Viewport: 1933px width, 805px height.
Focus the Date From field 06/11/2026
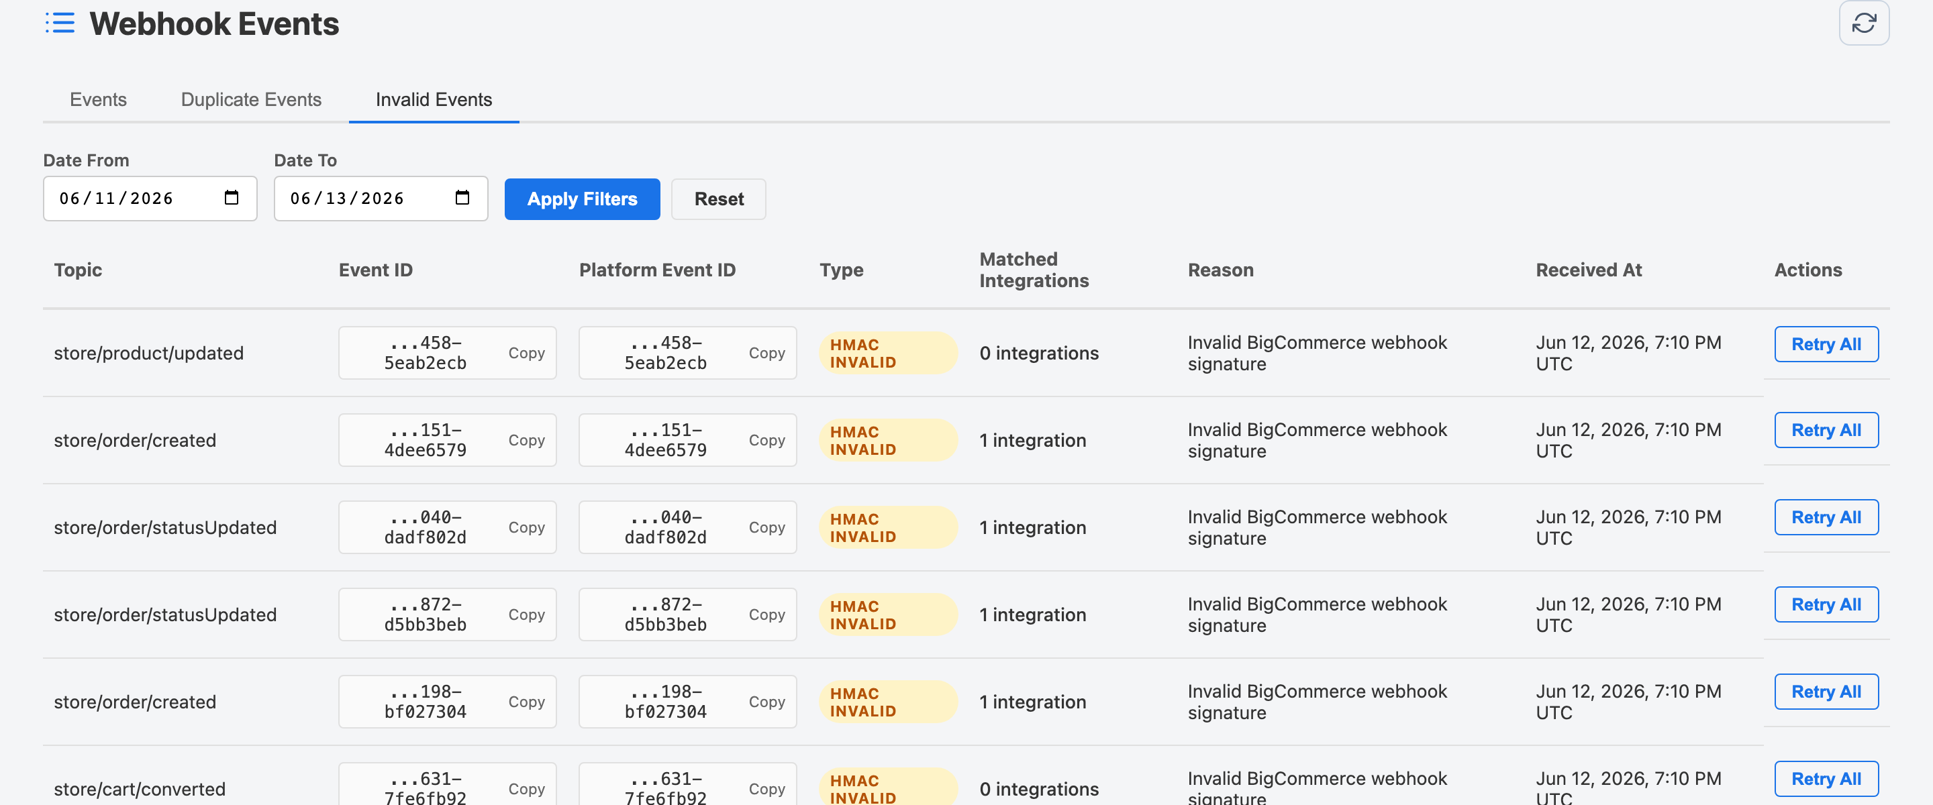click(x=150, y=199)
